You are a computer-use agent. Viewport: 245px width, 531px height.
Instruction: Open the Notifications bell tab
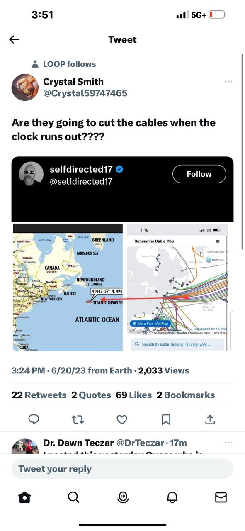pos(172,497)
